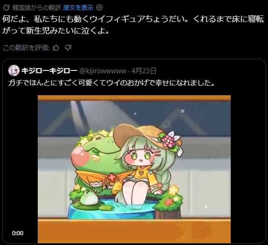Open the 4月23日 post date link
The width and height of the screenshot is (268, 245).
[144, 70]
